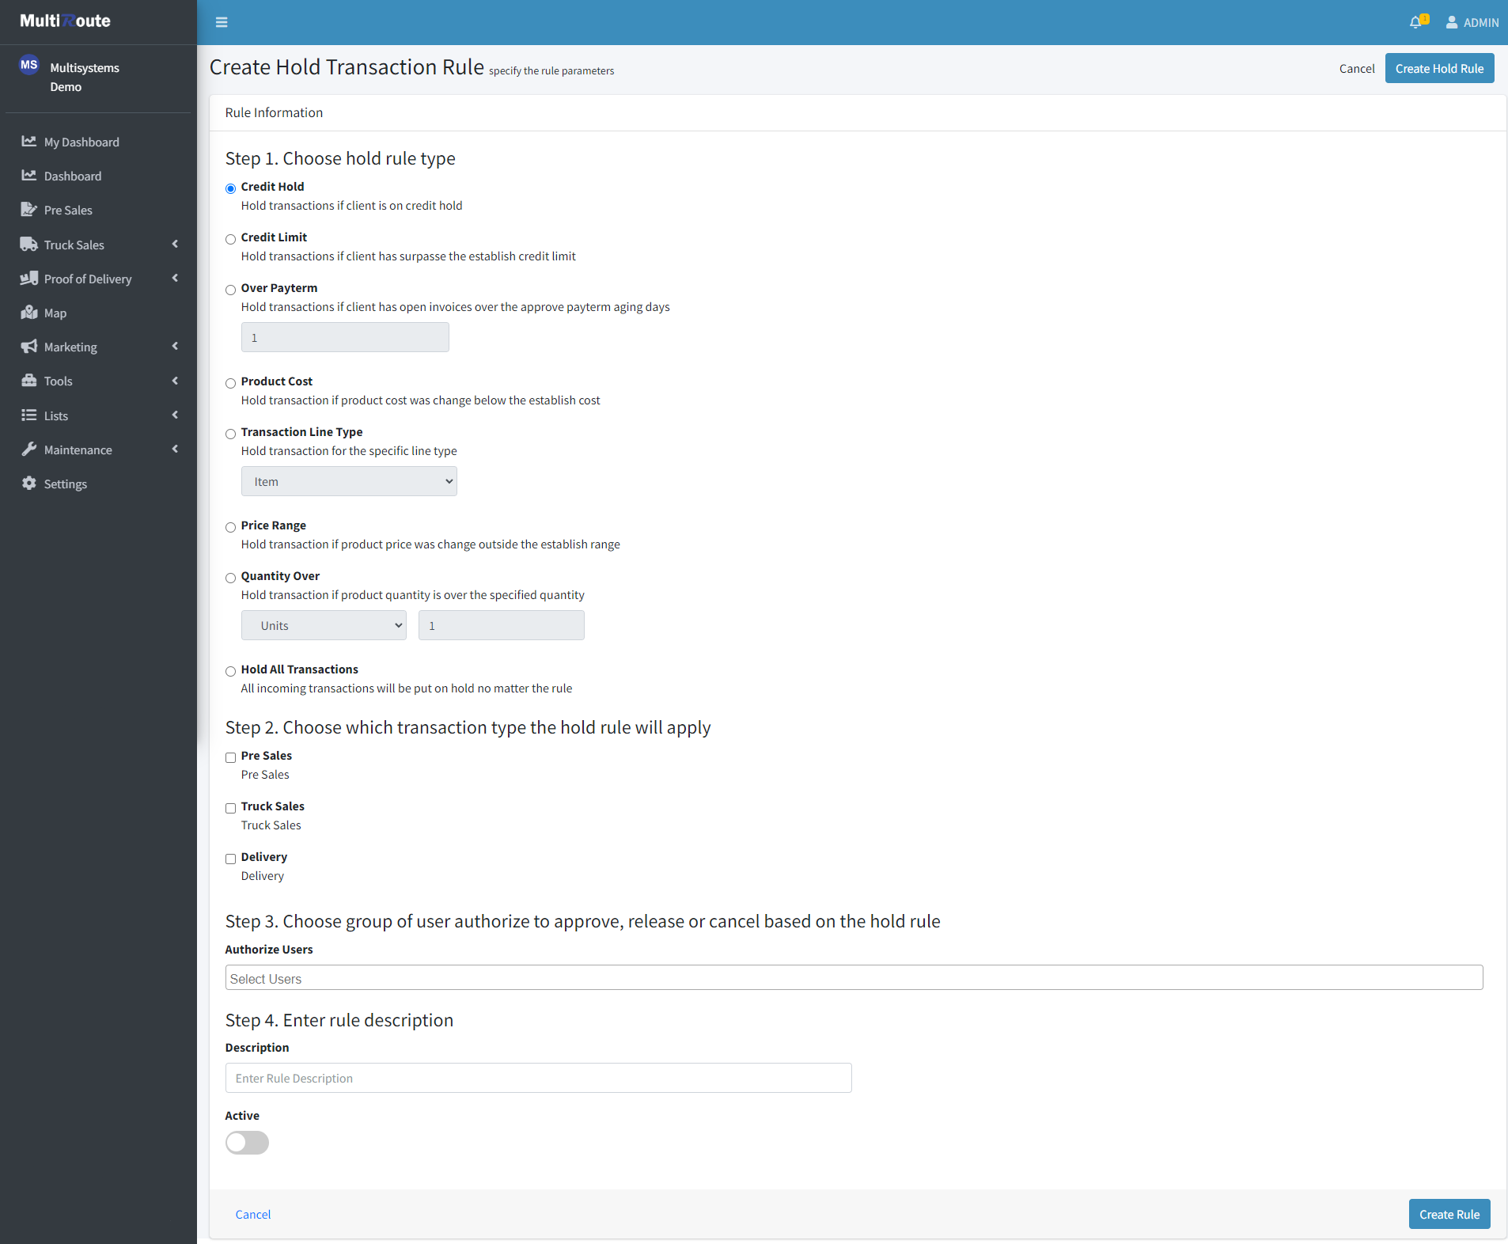Click the MS avatar badge
This screenshot has height=1244, width=1508.
tap(29, 65)
